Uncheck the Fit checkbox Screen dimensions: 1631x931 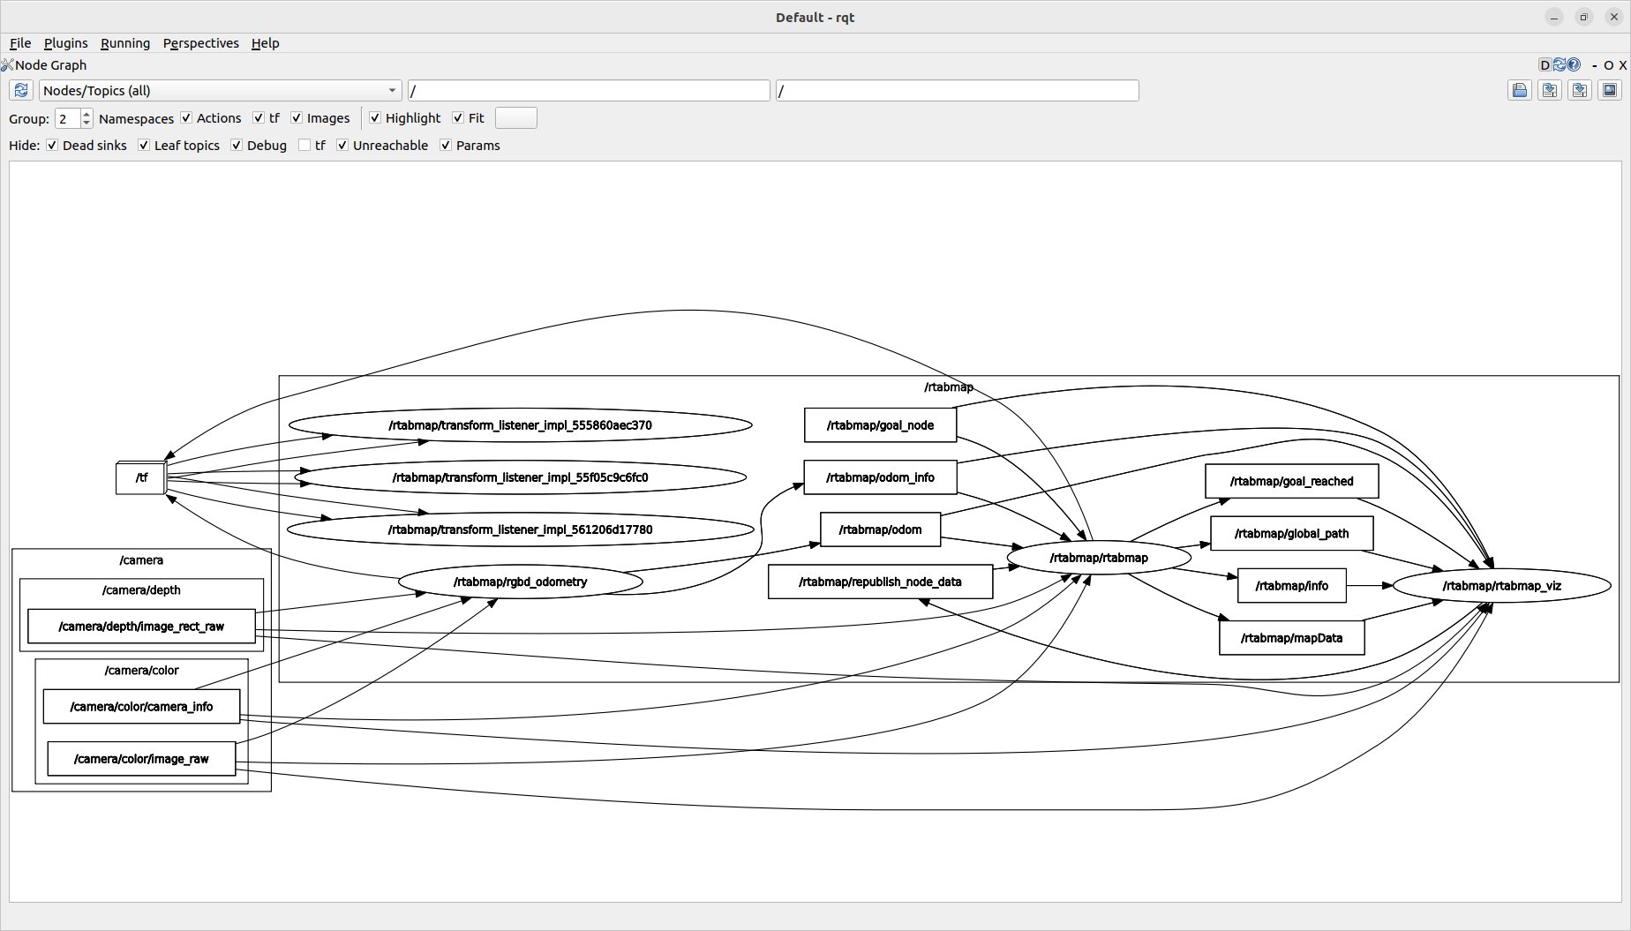click(x=458, y=117)
